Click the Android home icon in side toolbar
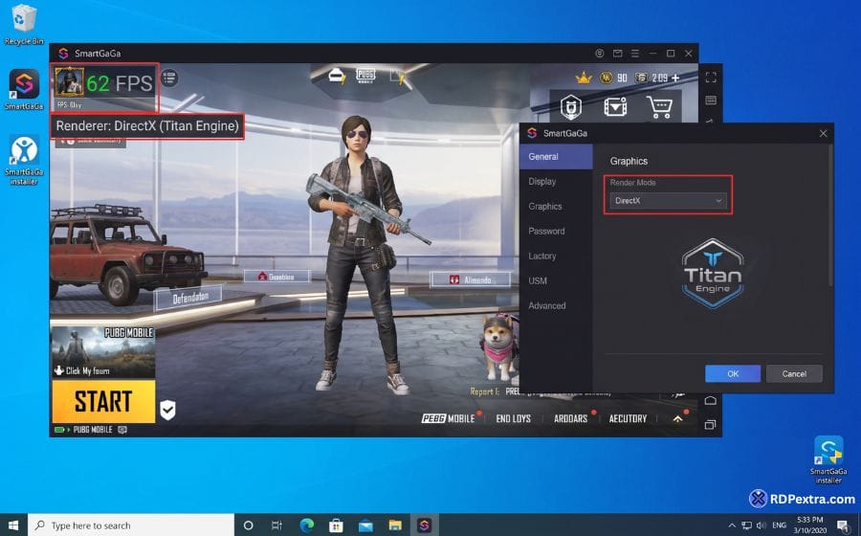 click(x=711, y=400)
